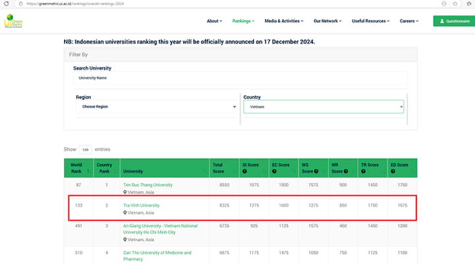Click the browser address bar URL

coord(75,4)
